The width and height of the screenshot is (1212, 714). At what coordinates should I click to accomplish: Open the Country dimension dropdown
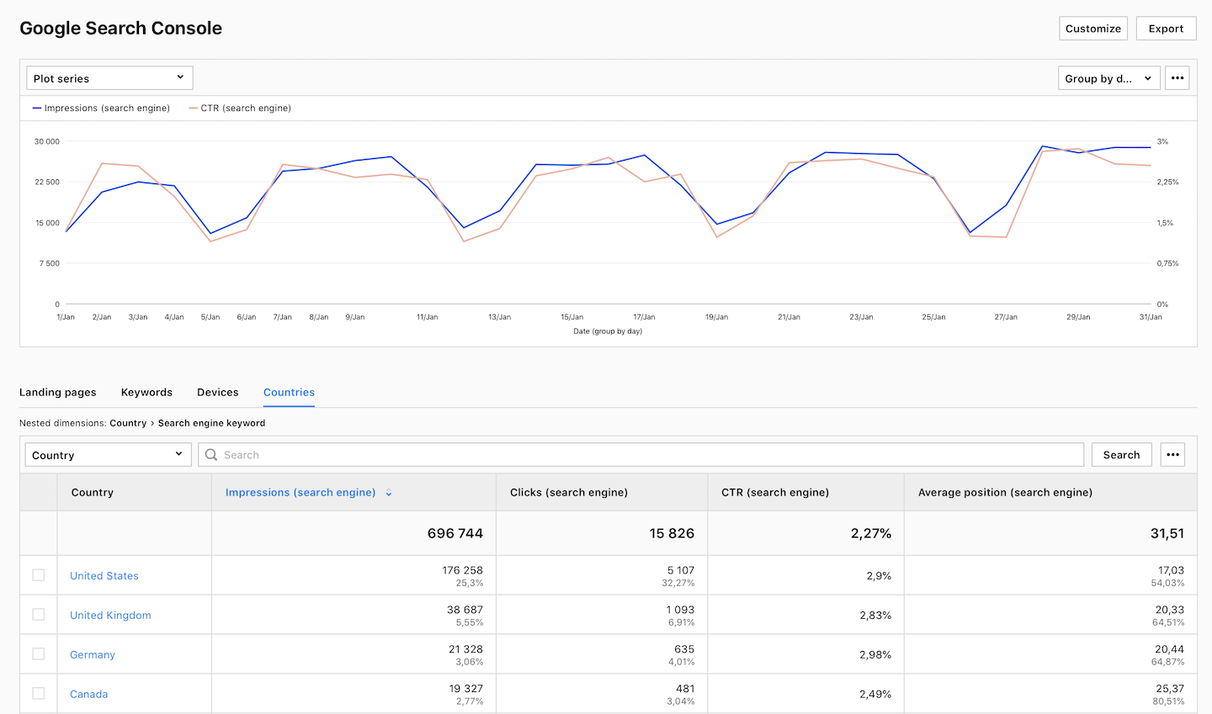coord(108,455)
